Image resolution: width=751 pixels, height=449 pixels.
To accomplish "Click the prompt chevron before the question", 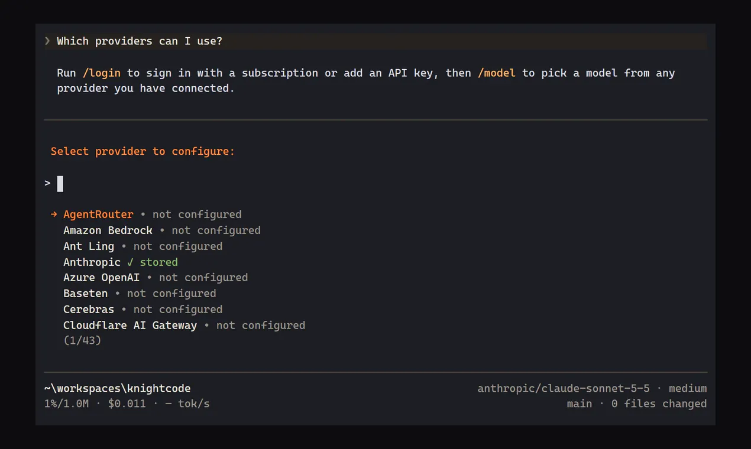I will click(47, 41).
